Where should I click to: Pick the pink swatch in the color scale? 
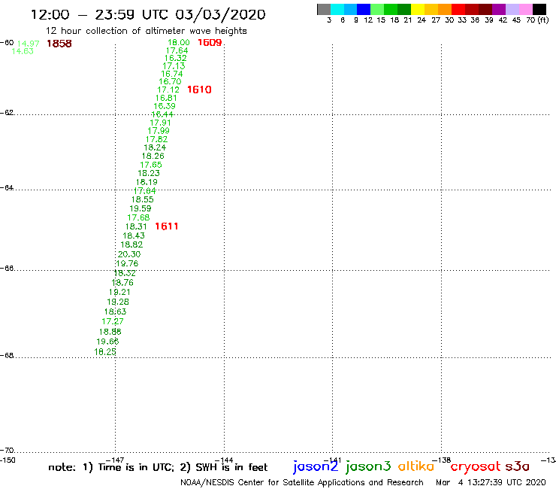526,9
